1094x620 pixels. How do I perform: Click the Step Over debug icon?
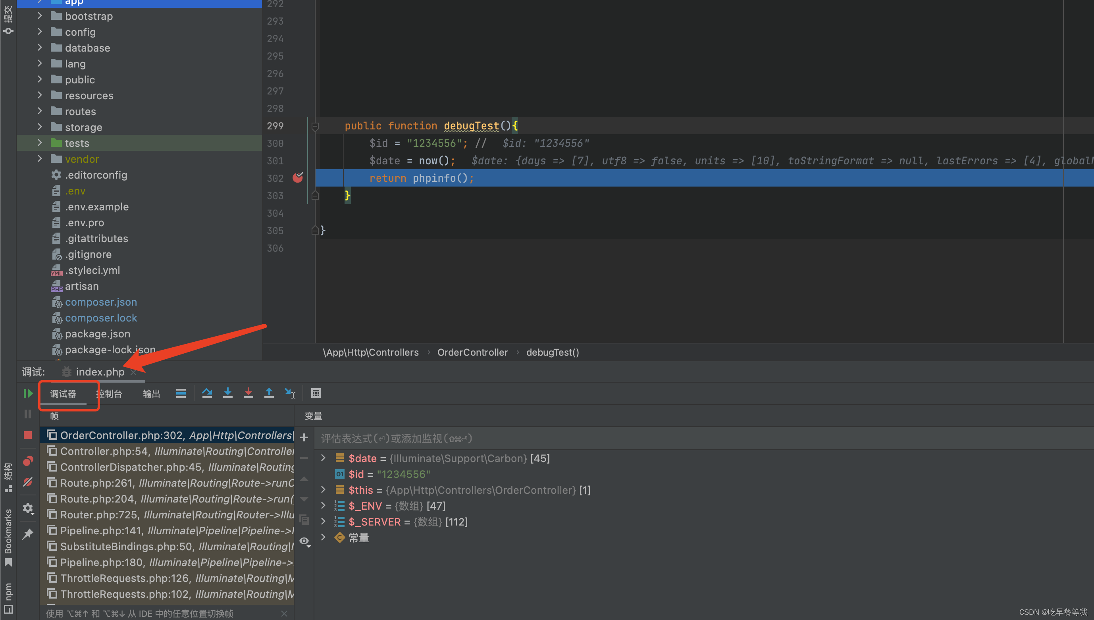207,393
